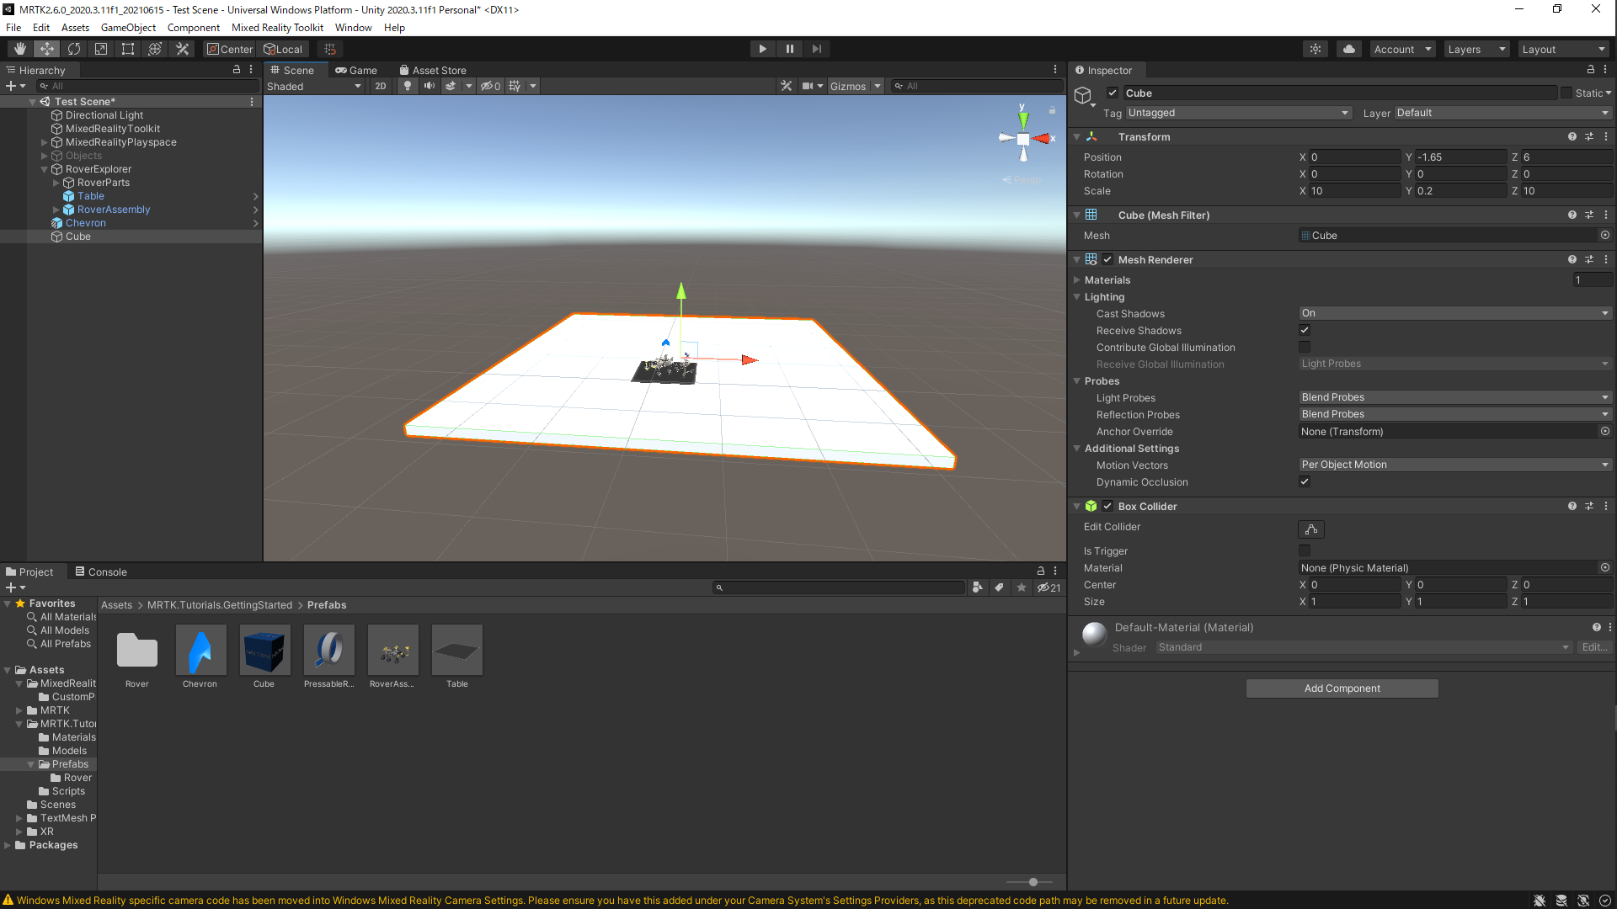The image size is (1617, 909).
Task: Click Add Component button
Action: click(x=1342, y=688)
